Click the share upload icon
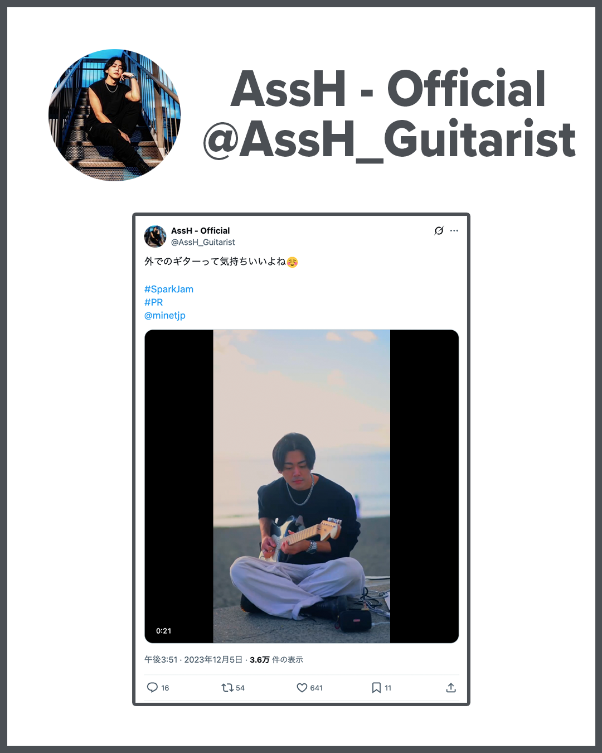This screenshot has height=753, width=602. click(x=451, y=688)
